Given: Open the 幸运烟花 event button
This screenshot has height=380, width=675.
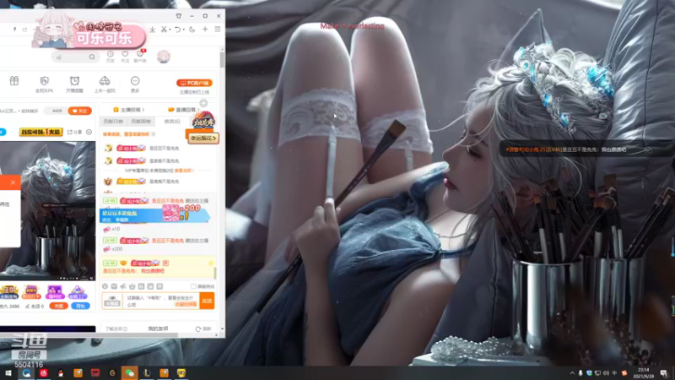Looking at the screenshot, I should coord(203,138).
